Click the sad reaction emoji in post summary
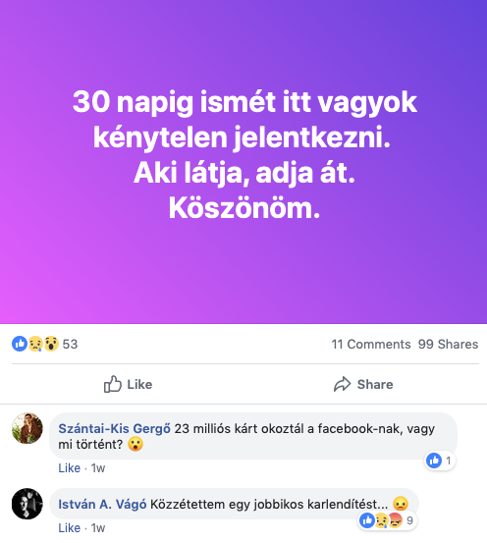Image resolution: width=487 pixels, height=543 pixels. 35,344
